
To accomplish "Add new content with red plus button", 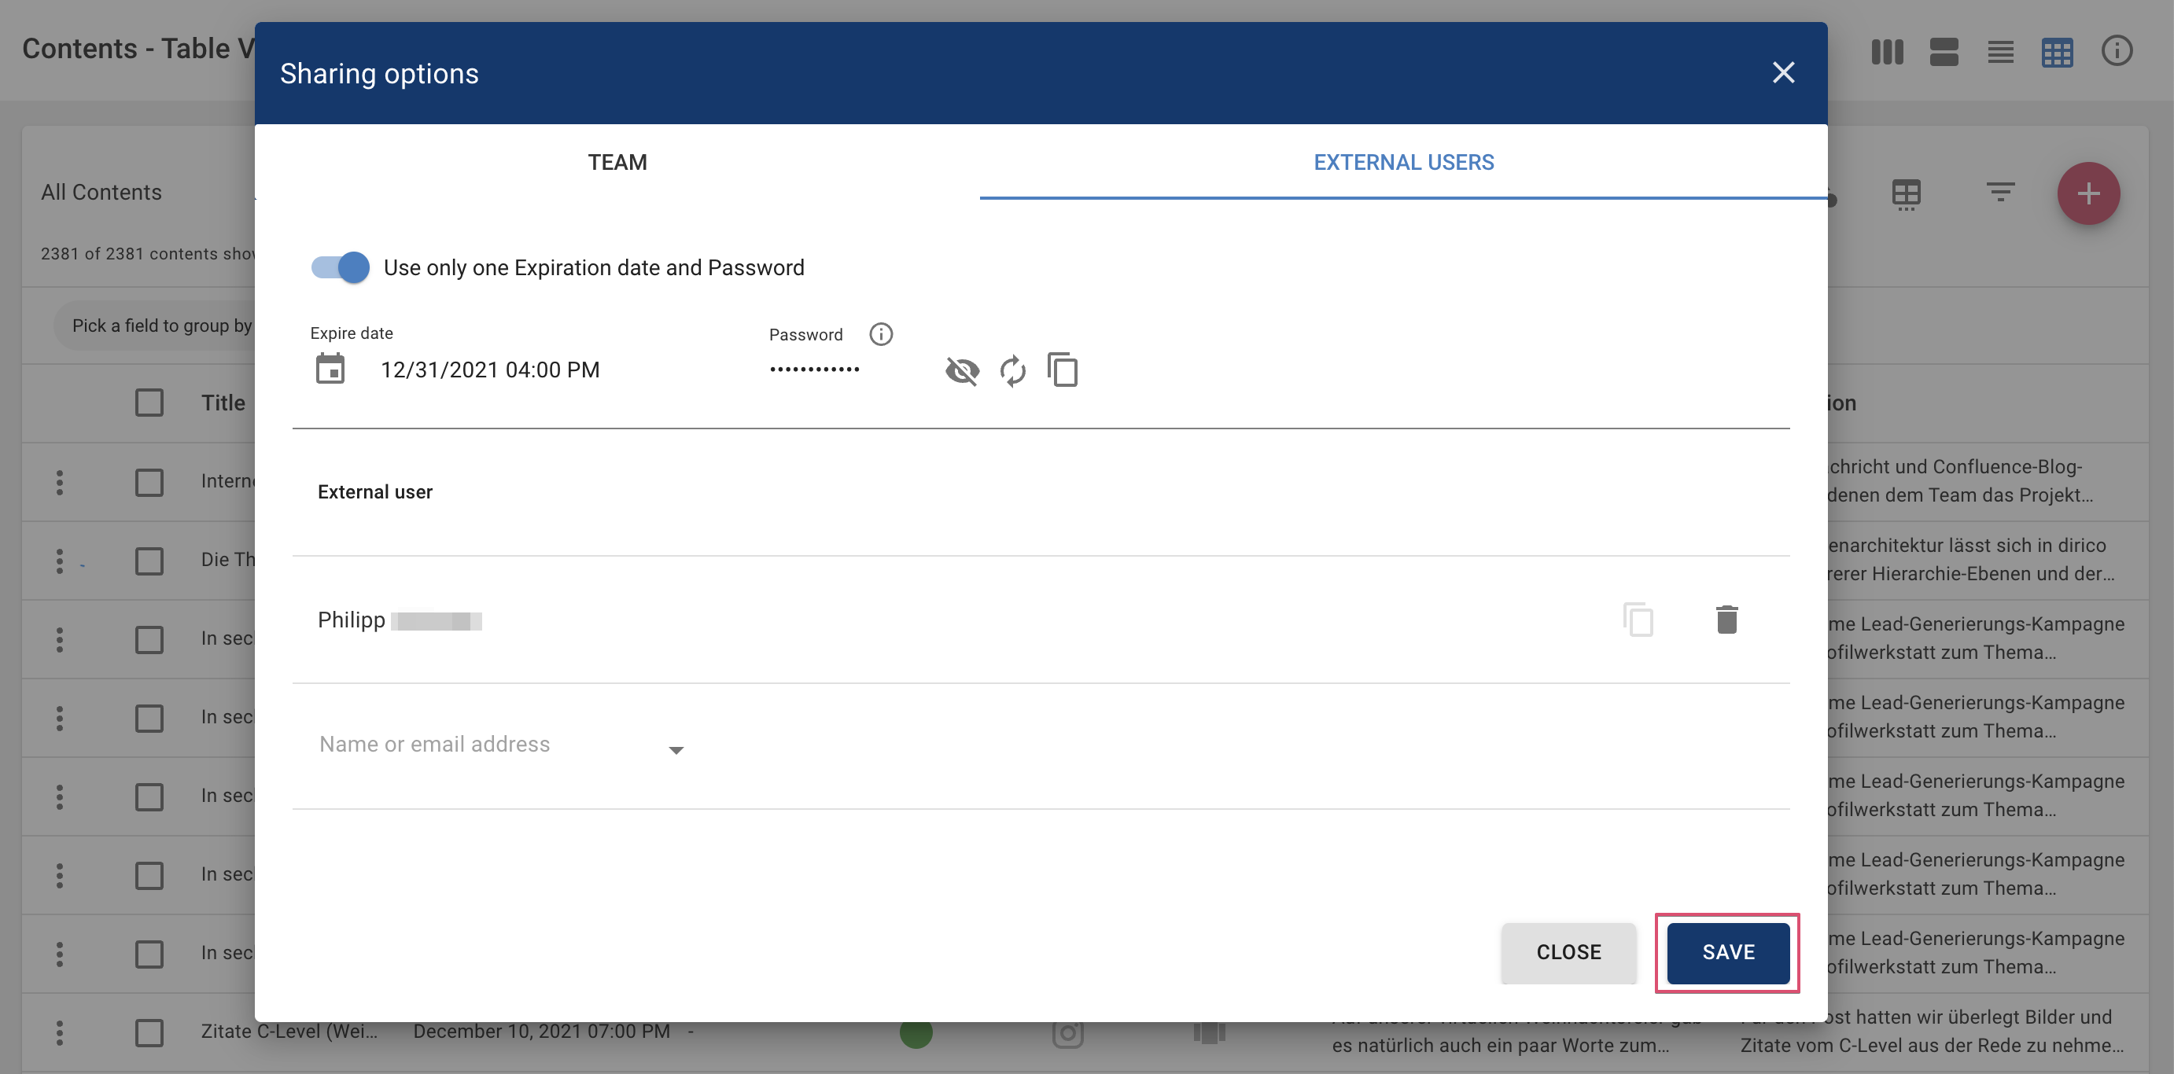I will [2088, 193].
